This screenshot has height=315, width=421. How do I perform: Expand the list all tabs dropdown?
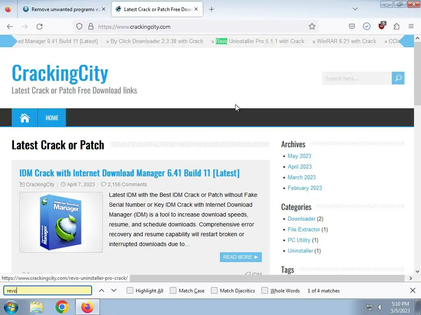[x=355, y=9]
